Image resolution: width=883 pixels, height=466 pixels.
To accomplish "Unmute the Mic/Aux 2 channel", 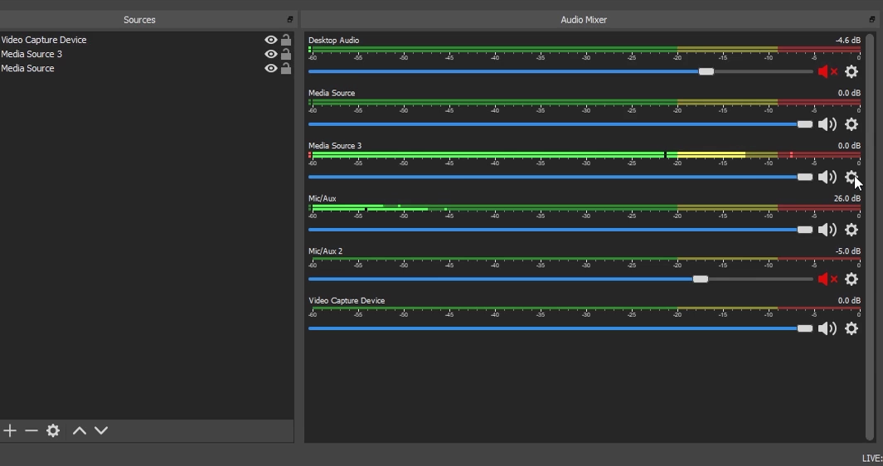I will pyautogui.click(x=827, y=279).
